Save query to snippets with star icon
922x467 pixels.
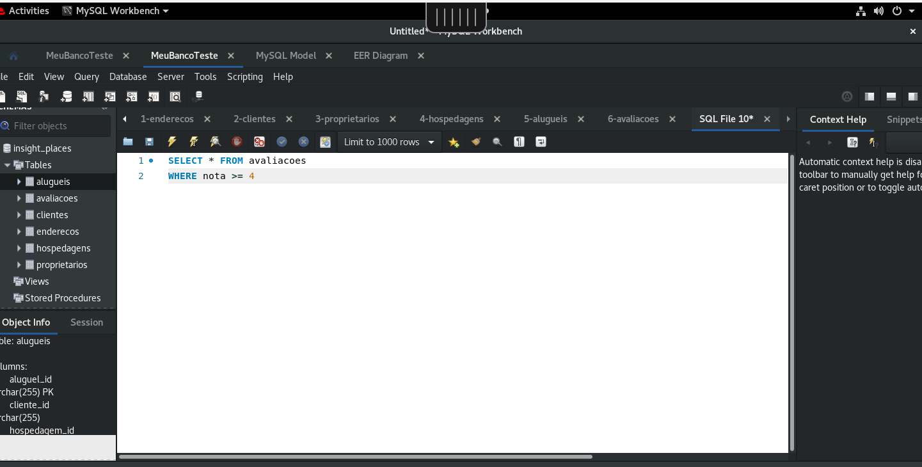click(x=454, y=142)
